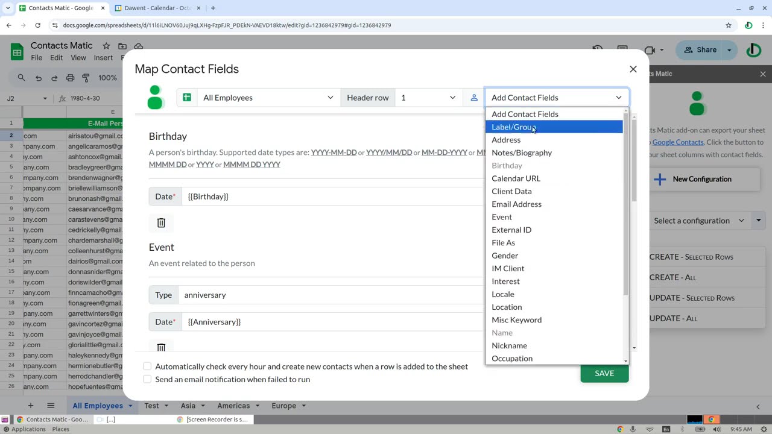
Task: Click the green SAVE button
Action: pyautogui.click(x=604, y=373)
